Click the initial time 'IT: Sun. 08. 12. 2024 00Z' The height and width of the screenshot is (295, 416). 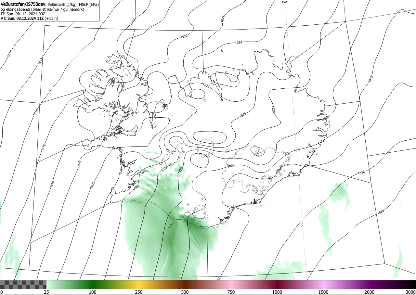point(23,14)
